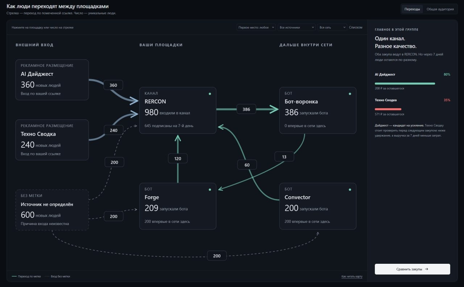Switch display to Списком
This screenshot has height=287, width=464.
pyautogui.click(x=356, y=27)
